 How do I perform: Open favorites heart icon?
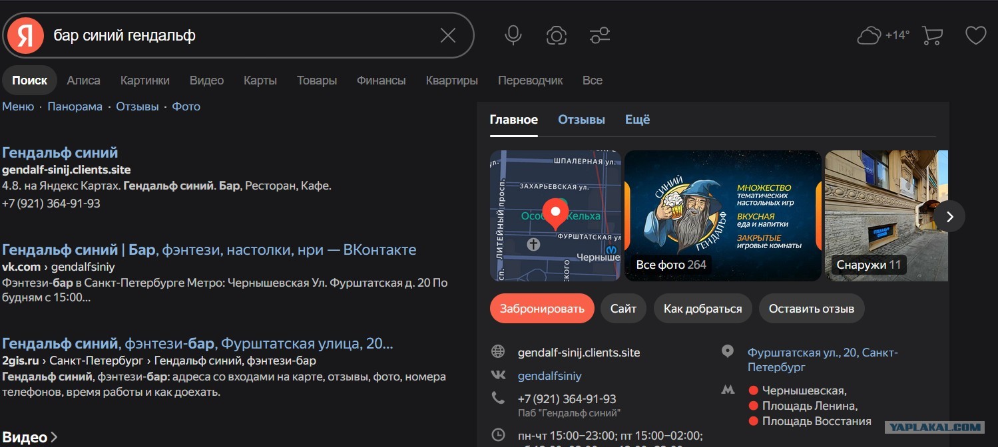975,35
